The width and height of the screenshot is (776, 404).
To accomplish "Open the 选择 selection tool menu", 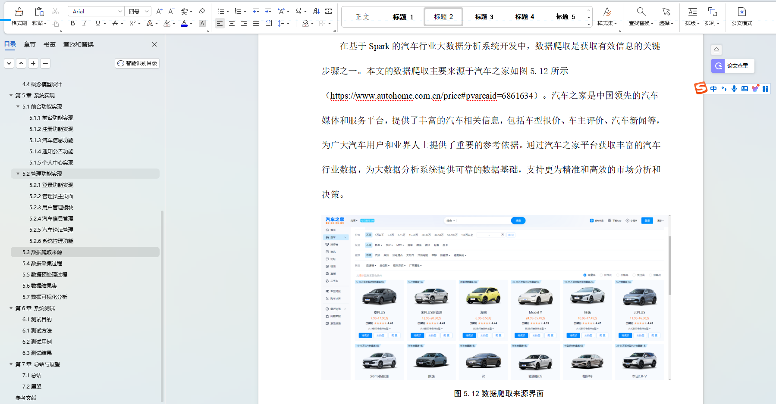I will (666, 16).
